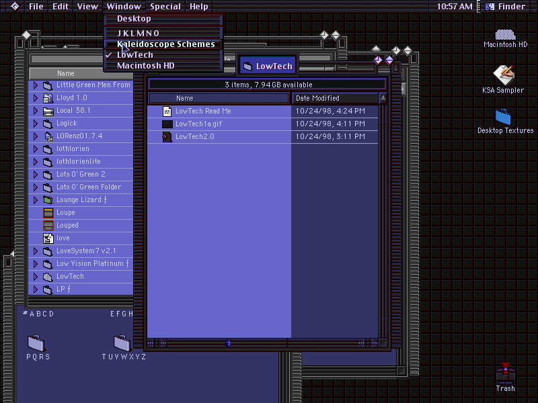
Task: Choose Macintosh HD in Window menu
Action: coord(163,65)
